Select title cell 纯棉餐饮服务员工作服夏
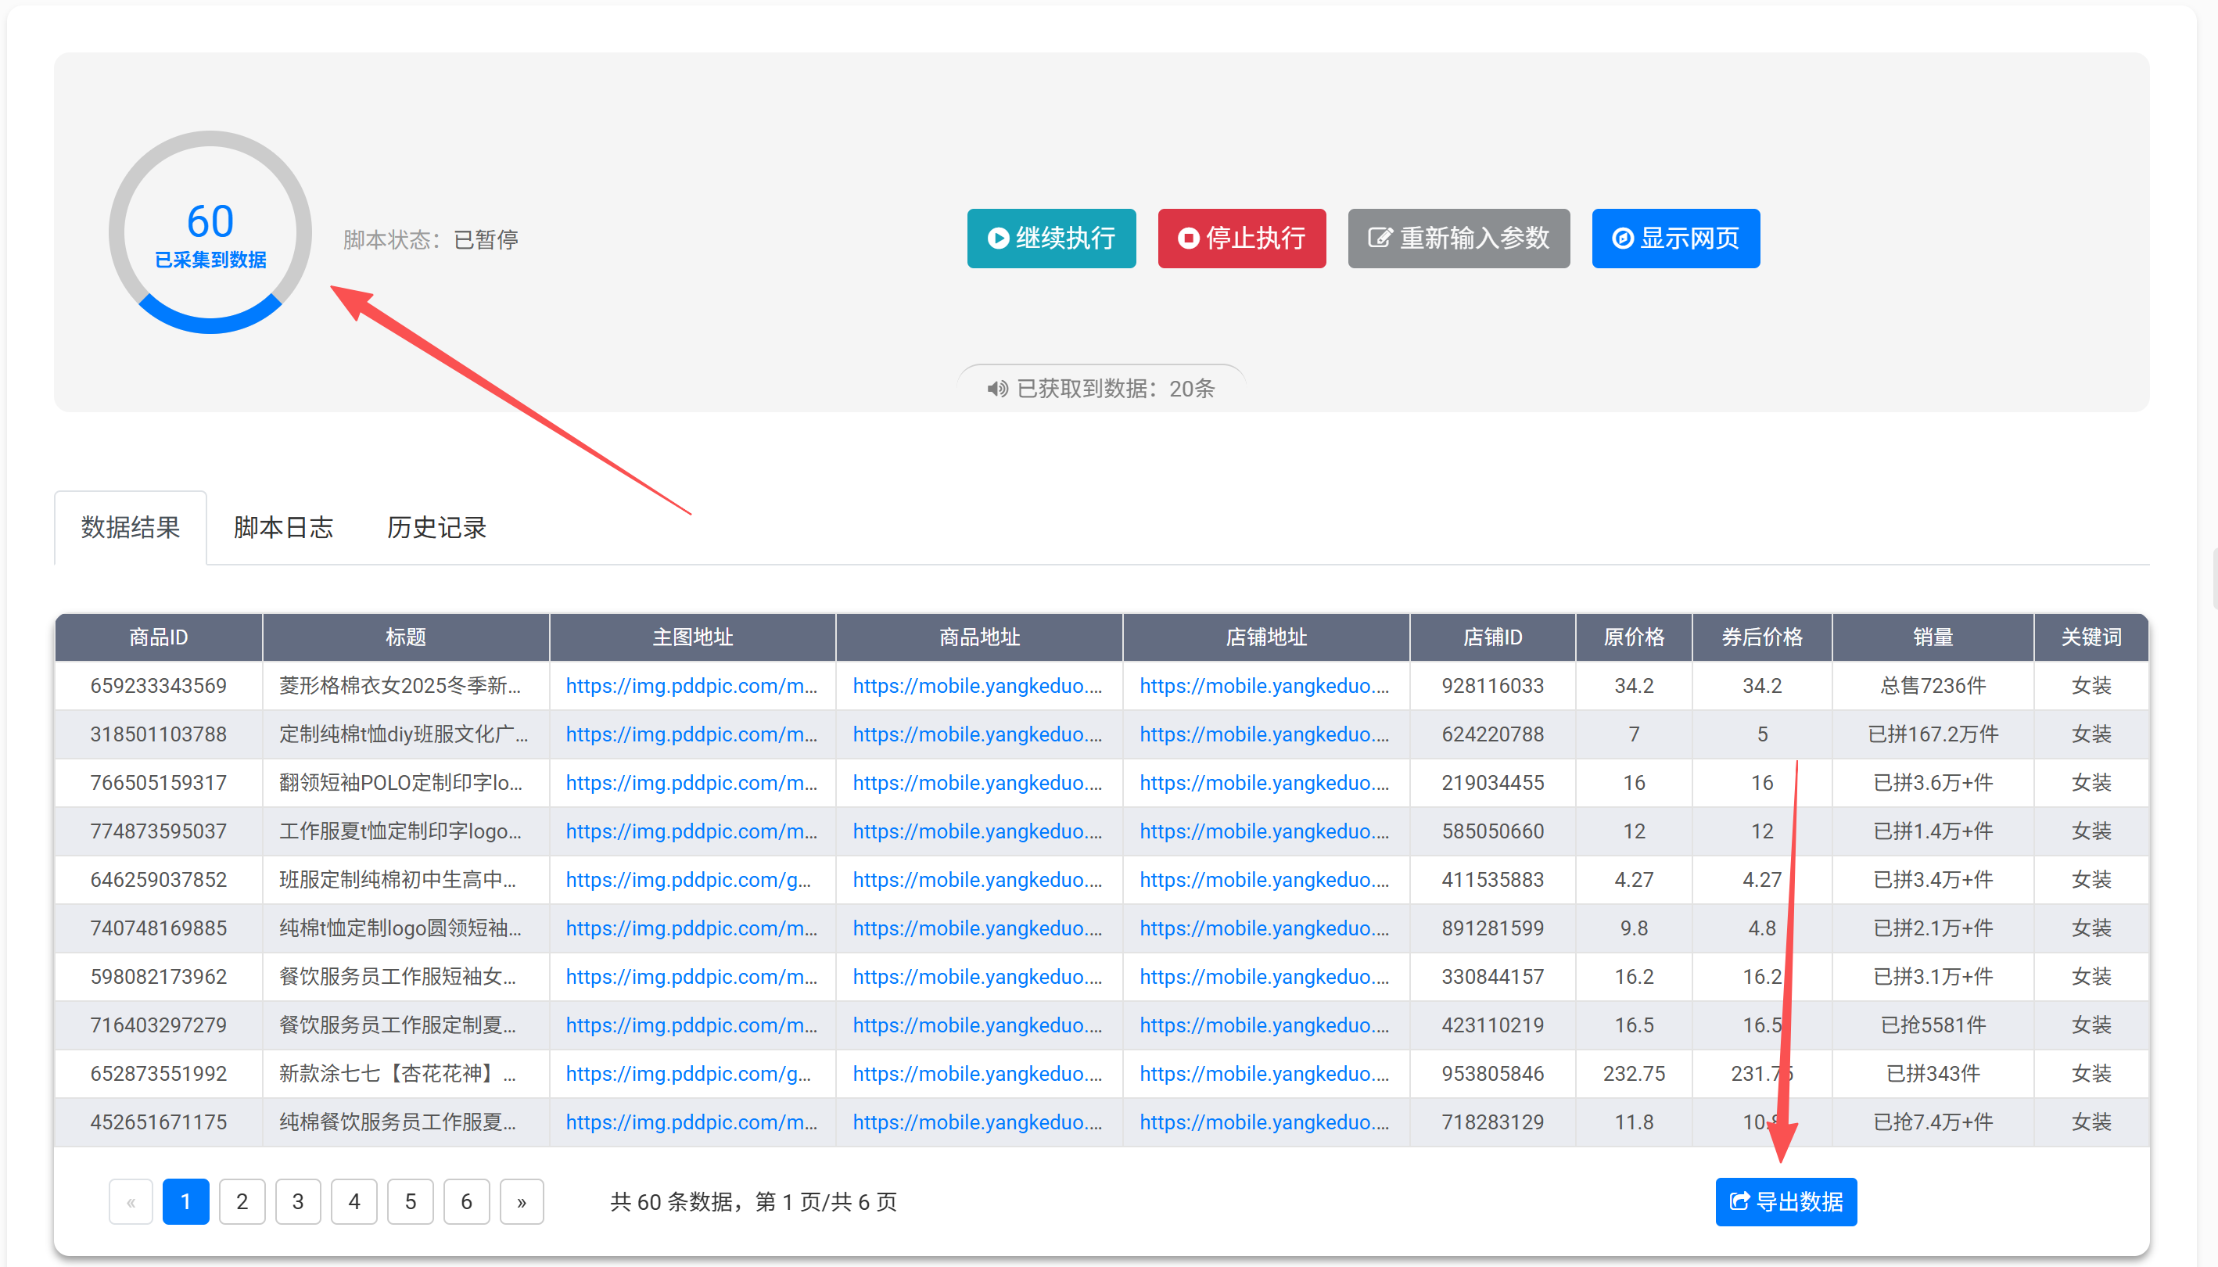2218x1267 pixels. pyautogui.click(x=405, y=1122)
